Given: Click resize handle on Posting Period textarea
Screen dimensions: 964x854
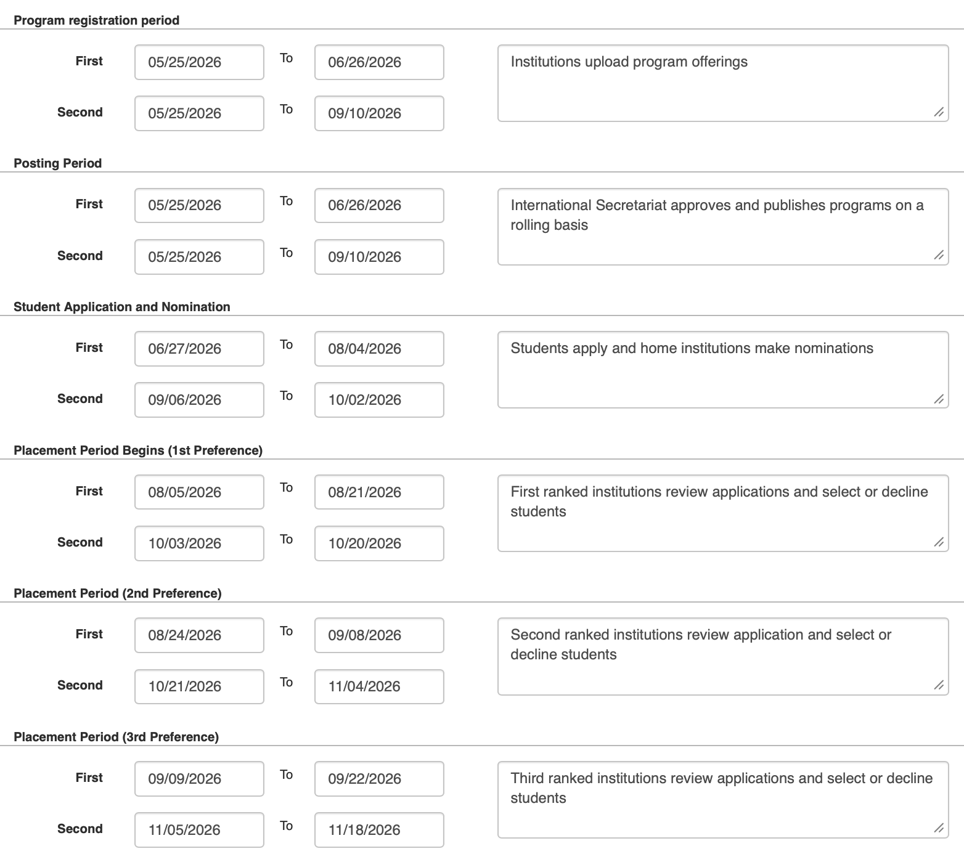Looking at the screenshot, I should click(939, 256).
